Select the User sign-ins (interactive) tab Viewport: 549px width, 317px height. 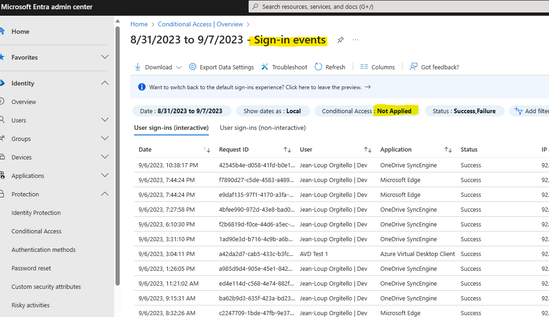point(171,128)
